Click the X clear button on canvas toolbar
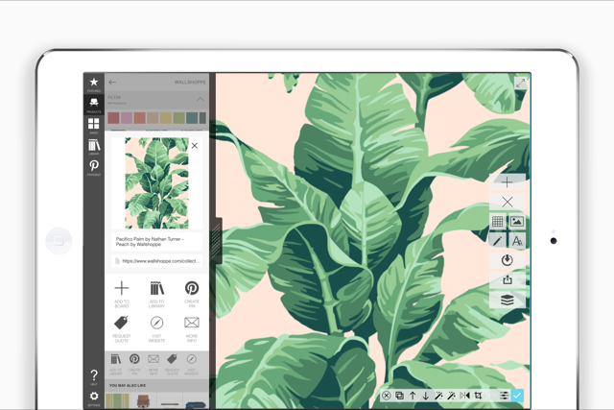Viewport: 614px width, 410px height. [508, 202]
